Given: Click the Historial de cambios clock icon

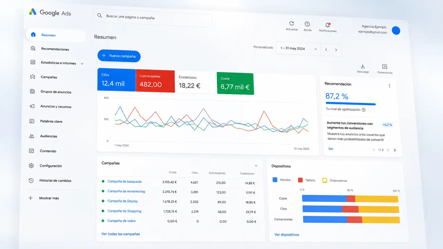Looking at the screenshot, I should (x=31, y=180).
